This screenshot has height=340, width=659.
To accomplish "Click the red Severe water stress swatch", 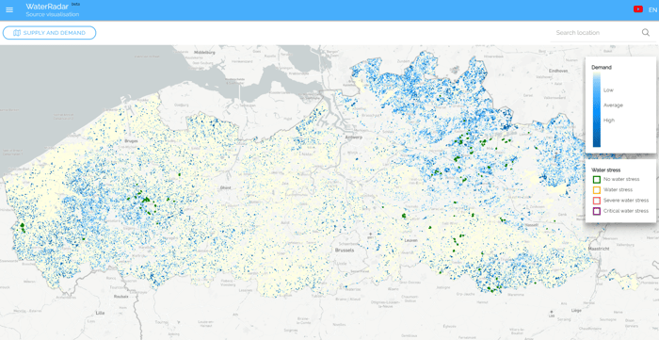I will (596, 201).
